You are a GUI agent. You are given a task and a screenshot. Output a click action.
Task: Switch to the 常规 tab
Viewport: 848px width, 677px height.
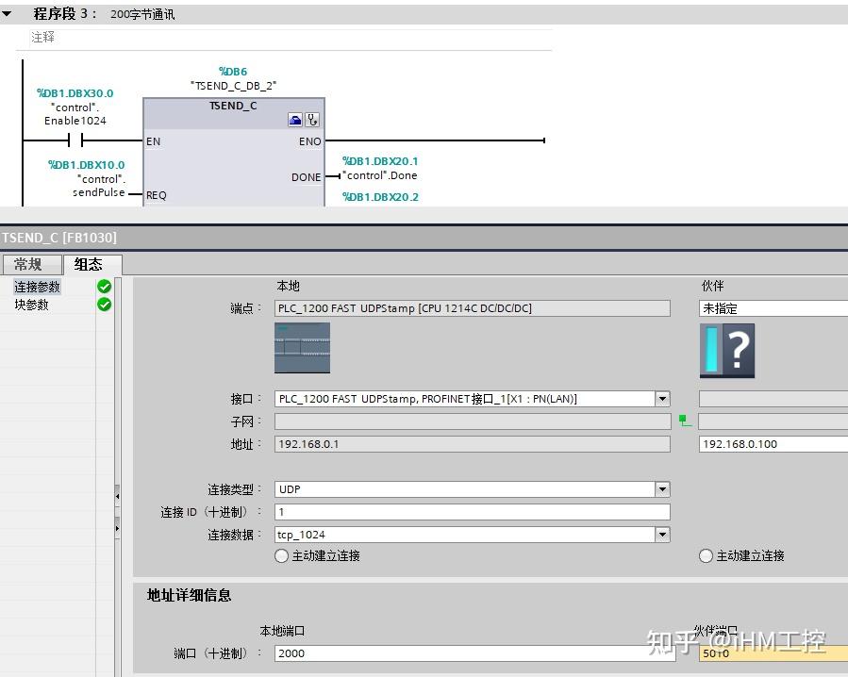[30, 264]
